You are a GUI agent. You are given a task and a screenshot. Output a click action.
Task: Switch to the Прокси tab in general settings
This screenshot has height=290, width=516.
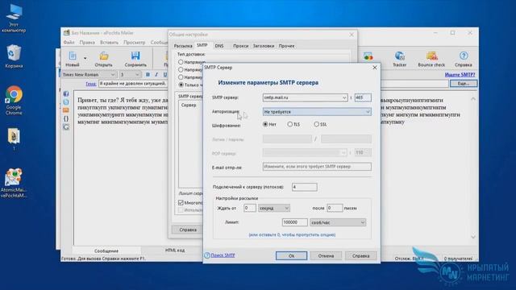240,46
